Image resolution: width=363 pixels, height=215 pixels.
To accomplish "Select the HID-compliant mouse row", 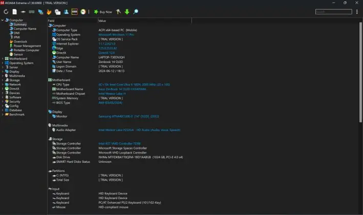I will coord(90,207).
